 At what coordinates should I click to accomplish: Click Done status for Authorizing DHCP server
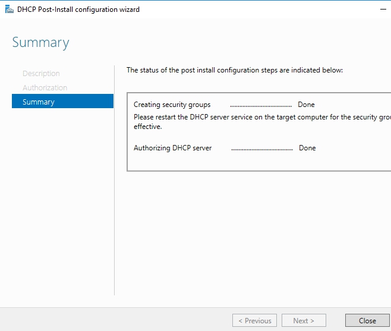click(307, 148)
